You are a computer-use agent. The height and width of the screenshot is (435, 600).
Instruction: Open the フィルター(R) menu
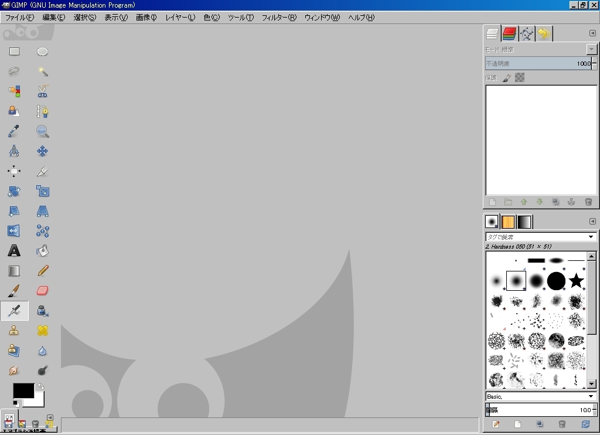[279, 18]
